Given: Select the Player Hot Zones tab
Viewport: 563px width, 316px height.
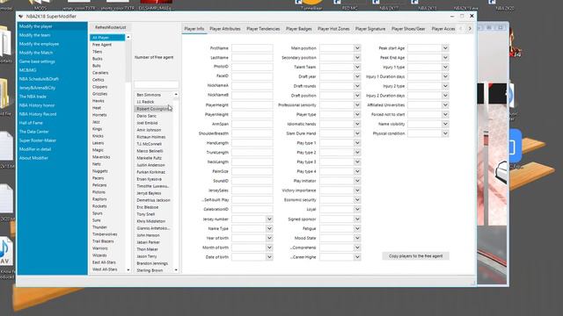Looking at the screenshot, I should (x=333, y=29).
